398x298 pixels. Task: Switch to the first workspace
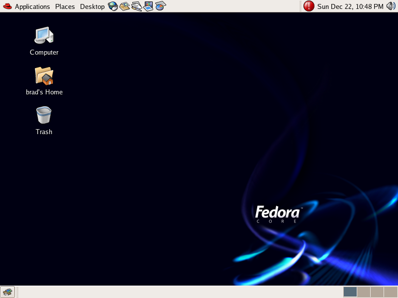click(x=350, y=292)
